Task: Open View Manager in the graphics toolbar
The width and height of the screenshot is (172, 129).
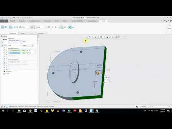Action: coord(107,37)
